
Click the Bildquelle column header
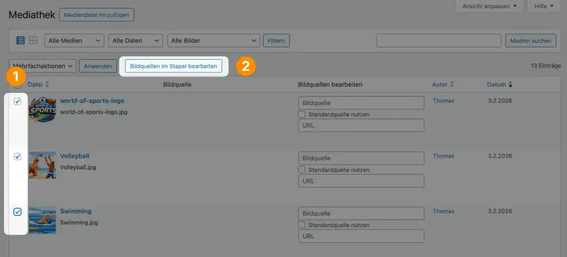[x=177, y=85]
